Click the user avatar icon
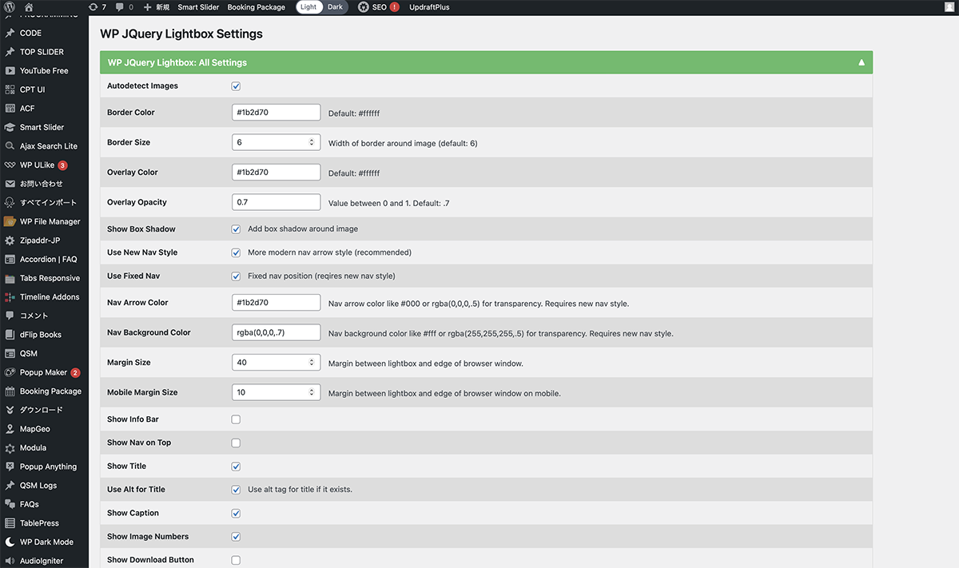The width and height of the screenshot is (959, 568). click(x=948, y=7)
